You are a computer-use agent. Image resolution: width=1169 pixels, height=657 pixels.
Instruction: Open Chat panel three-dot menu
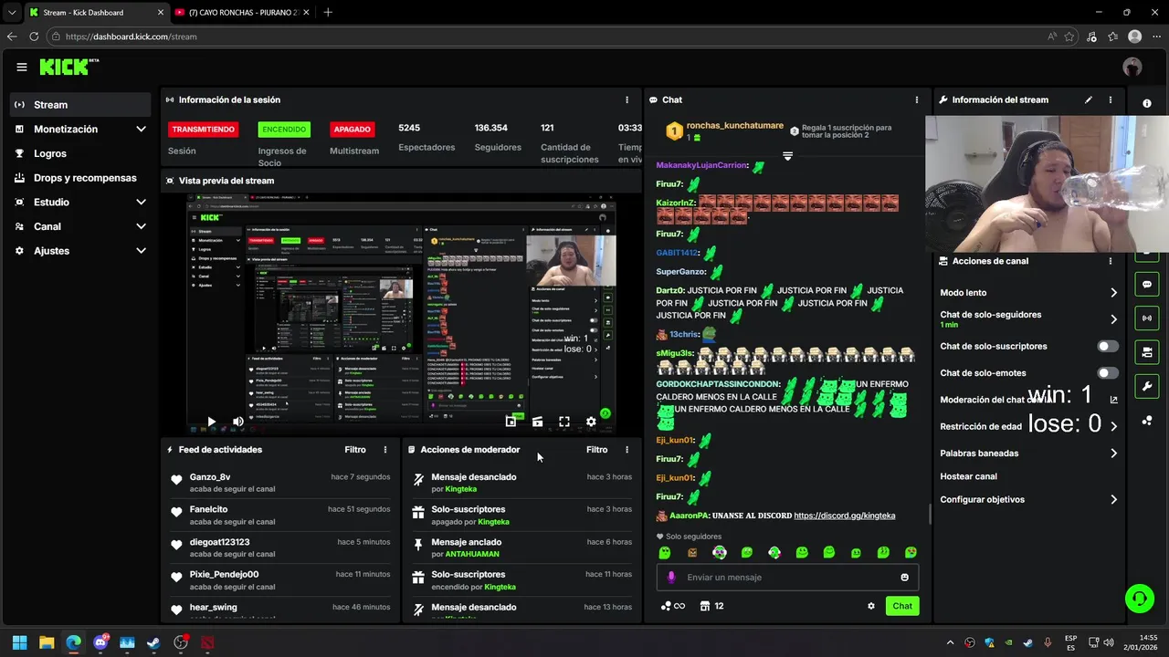coord(916,99)
